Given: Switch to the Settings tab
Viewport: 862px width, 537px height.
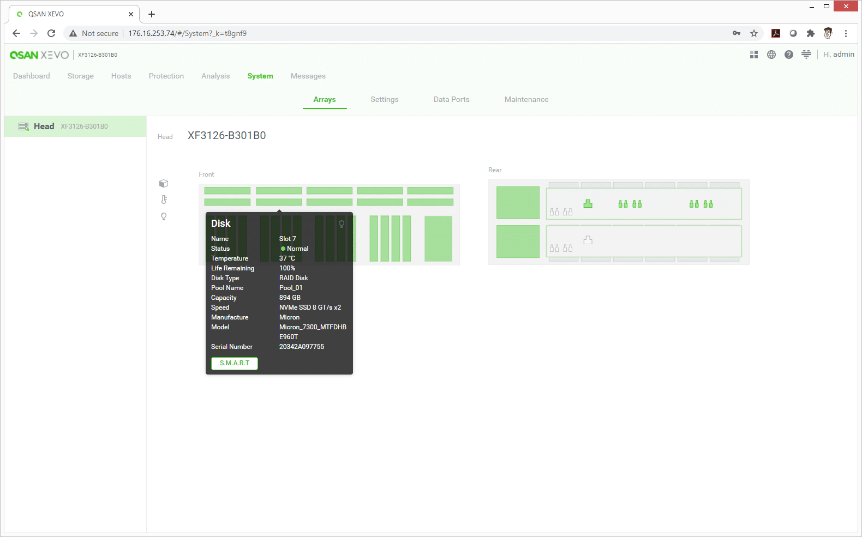Looking at the screenshot, I should click(x=385, y=100).
